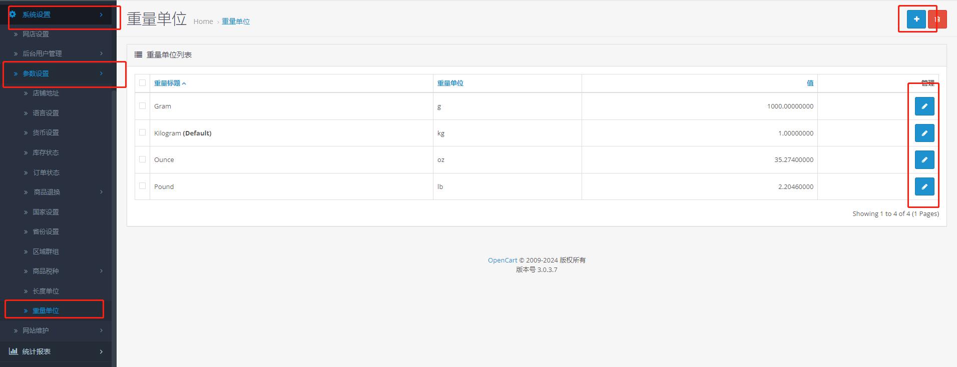Image resolution: width=957 pixels, height=367 pixels.
Task: Click the Home breadcrumb link
Action: pos(203,21)
